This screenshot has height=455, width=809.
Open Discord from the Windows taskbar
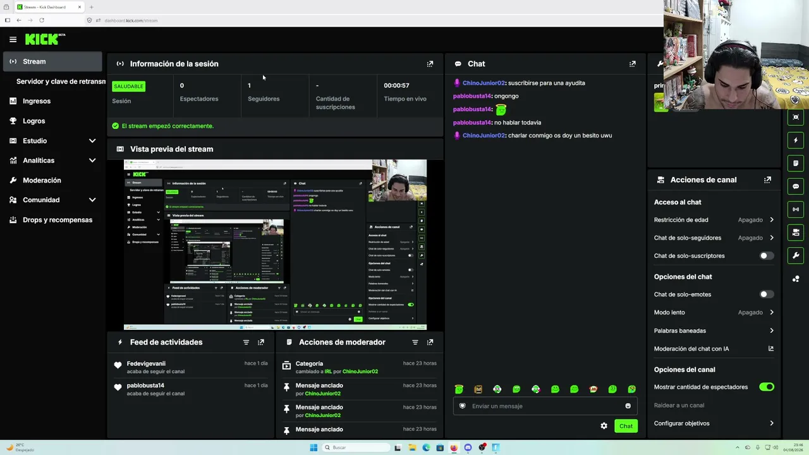point(468,447)
